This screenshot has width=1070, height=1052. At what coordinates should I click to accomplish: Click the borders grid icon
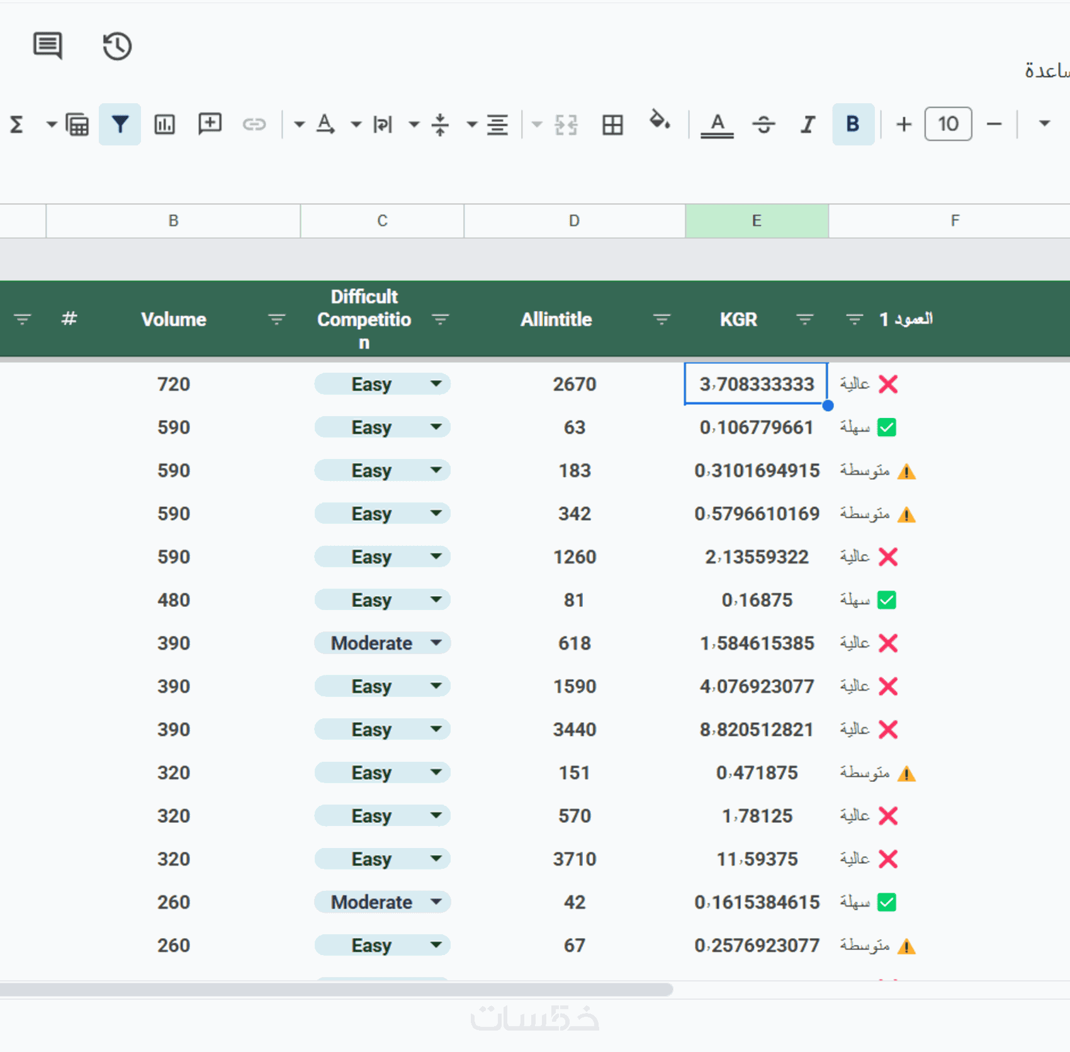tap(612, 125)
